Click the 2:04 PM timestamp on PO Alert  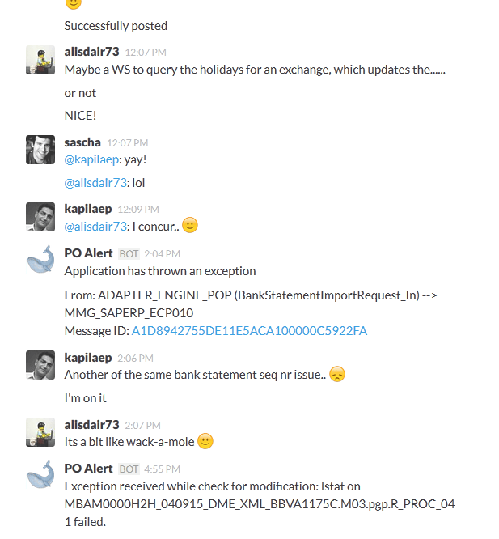162,253
